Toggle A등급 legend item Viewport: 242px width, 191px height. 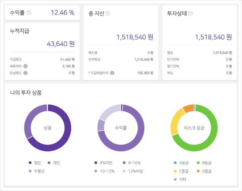[x=181, y=162]
